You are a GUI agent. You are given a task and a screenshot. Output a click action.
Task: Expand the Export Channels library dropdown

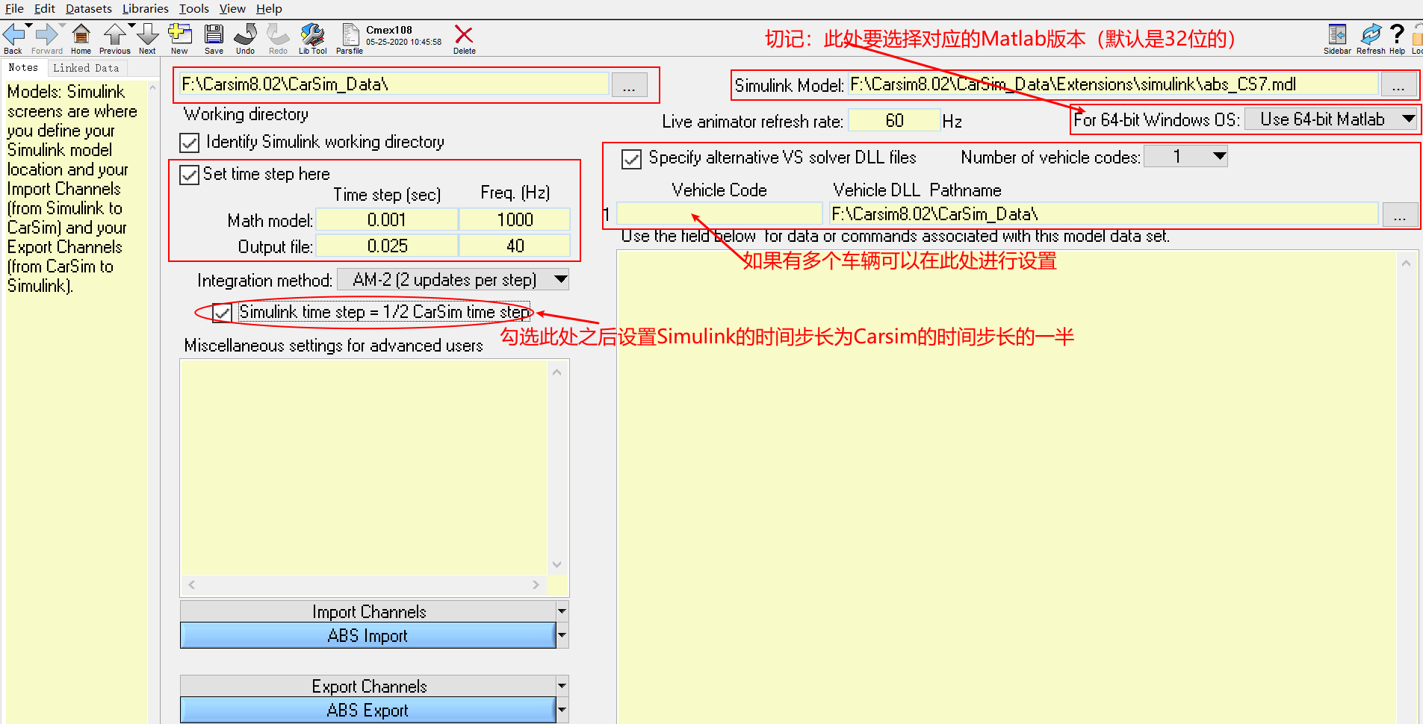click(562, 686)
